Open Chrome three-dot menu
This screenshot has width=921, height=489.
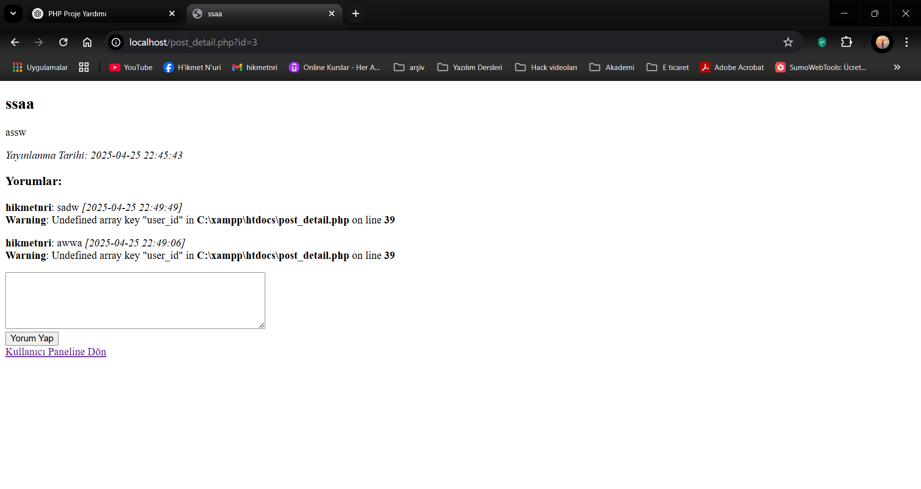906,42
